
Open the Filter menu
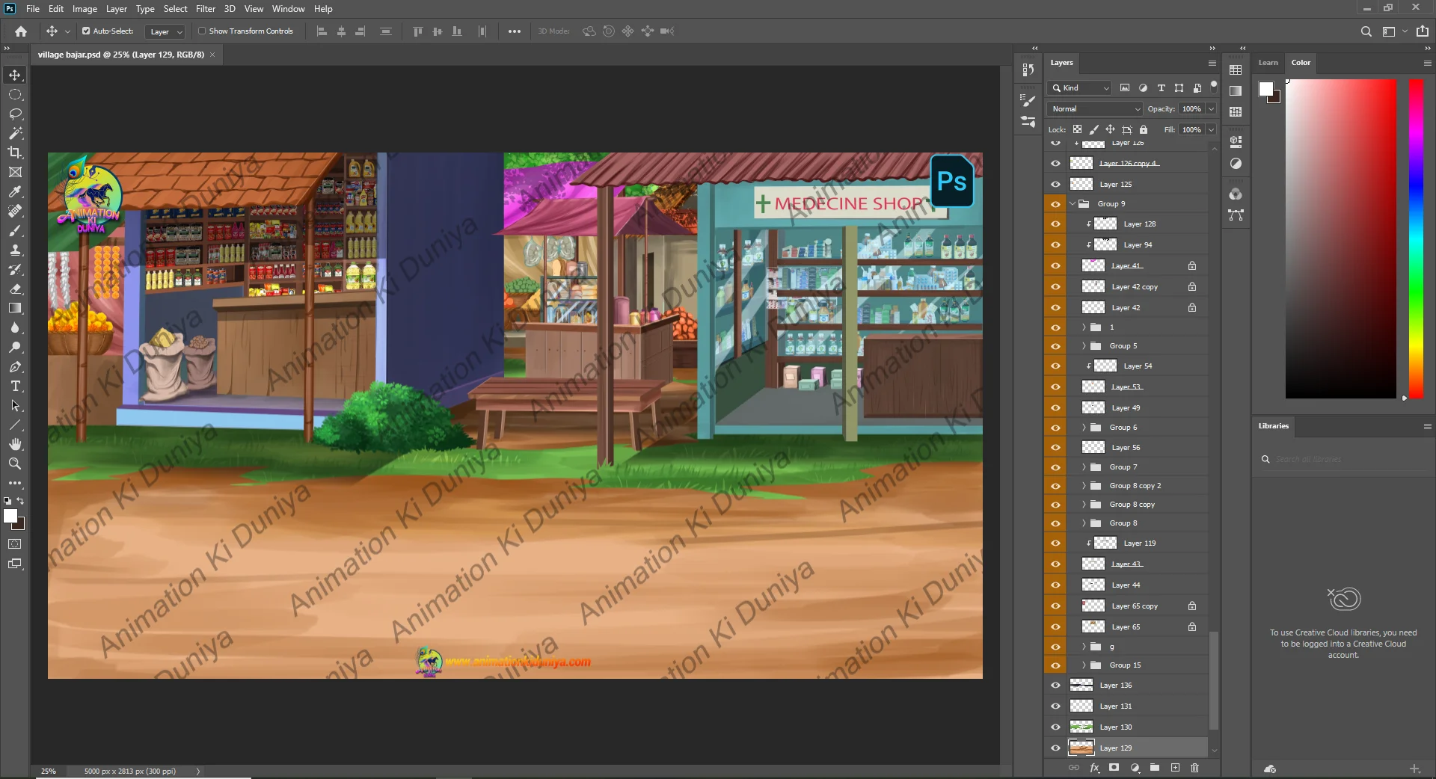coord(205,9)
